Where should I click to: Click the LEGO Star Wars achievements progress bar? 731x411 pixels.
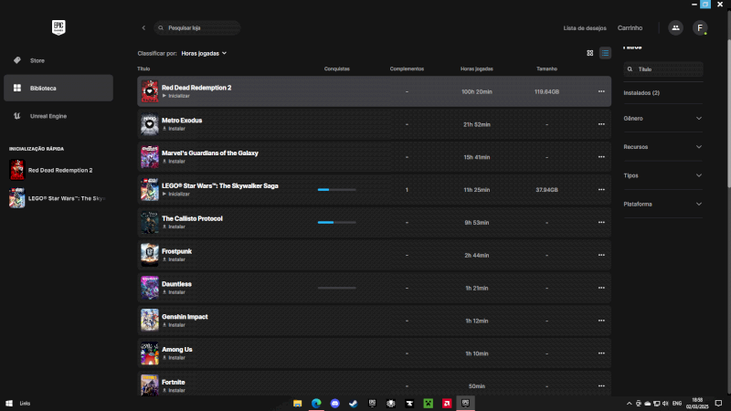(x=336, y=190)
